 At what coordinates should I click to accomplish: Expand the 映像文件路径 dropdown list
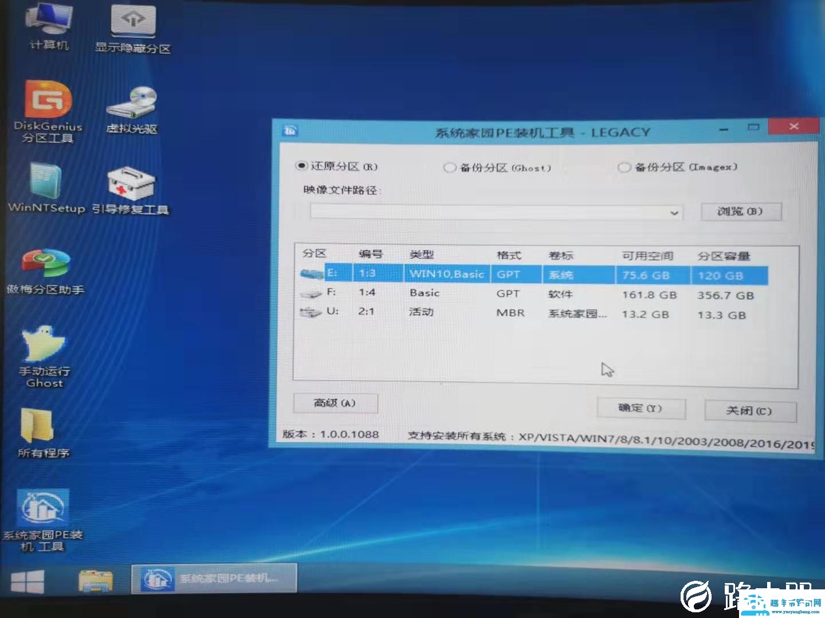coord(675,212)
